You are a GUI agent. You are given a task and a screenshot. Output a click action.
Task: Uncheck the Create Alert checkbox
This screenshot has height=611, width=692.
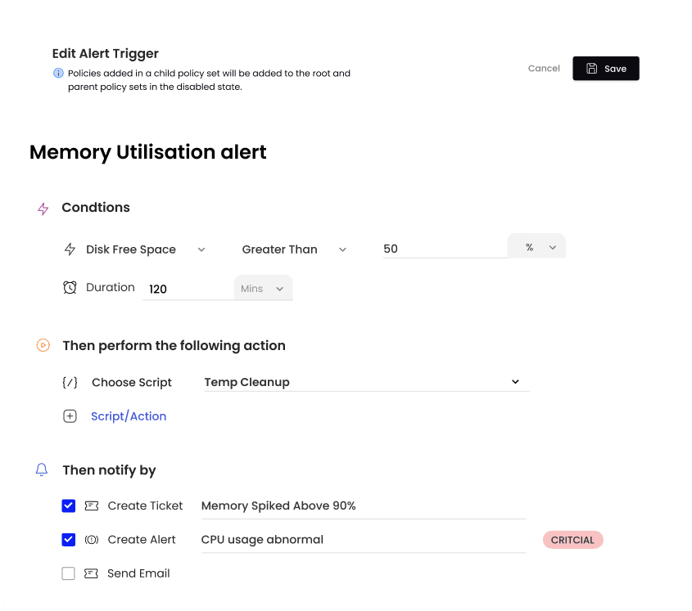click(69, 540)
